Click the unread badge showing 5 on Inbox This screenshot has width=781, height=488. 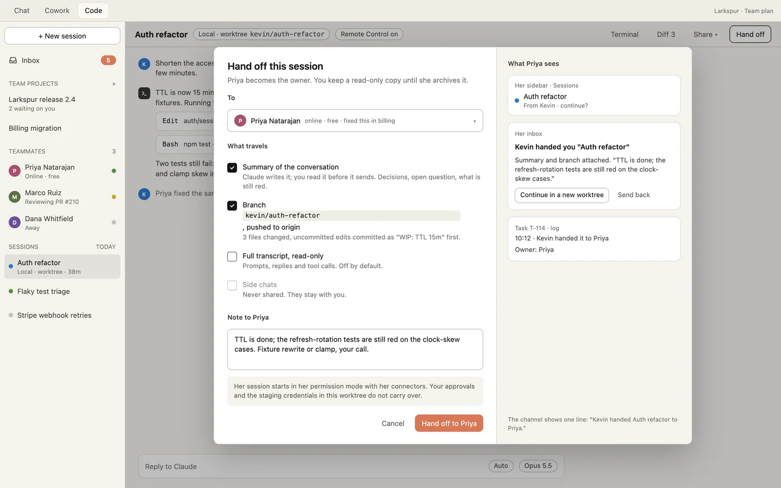[x=108, y=60]
